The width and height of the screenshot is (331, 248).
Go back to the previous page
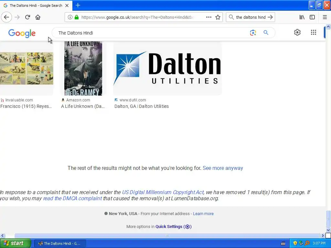pos(6,17)
